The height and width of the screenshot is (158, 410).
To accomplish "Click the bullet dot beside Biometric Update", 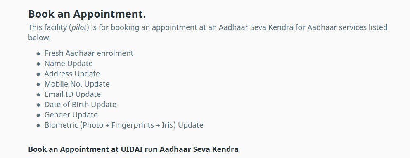I will pyautogui.click(x=38, y=126).
